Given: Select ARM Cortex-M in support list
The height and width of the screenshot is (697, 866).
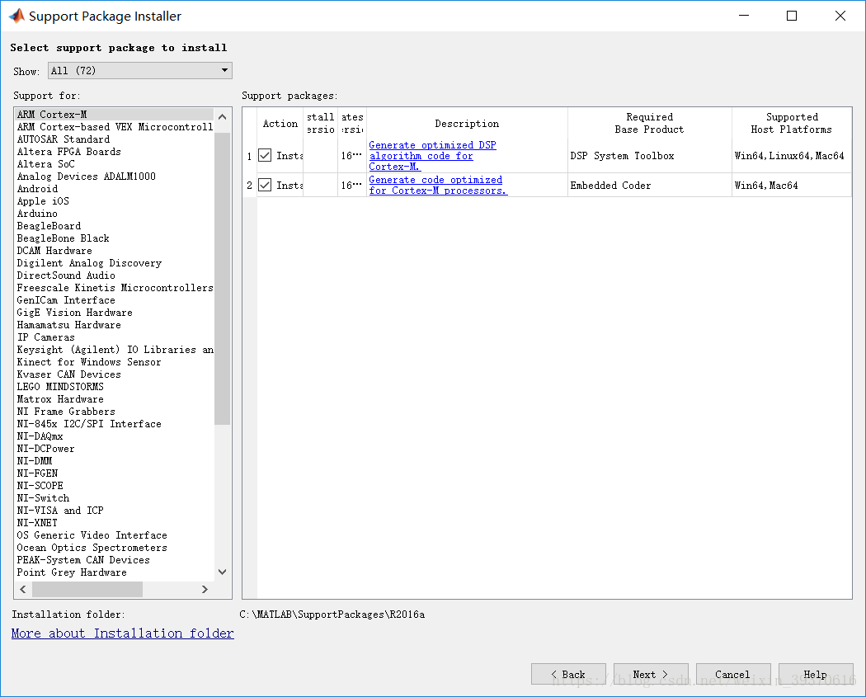Looking at the screenshot, I should tap(115, 115).
